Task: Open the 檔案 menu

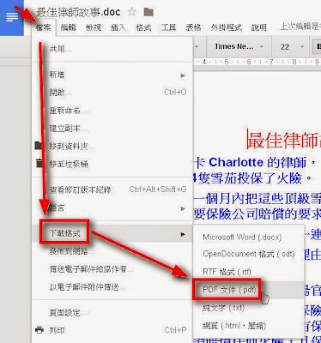Action: pyautogui.click(x=44, y=27)
